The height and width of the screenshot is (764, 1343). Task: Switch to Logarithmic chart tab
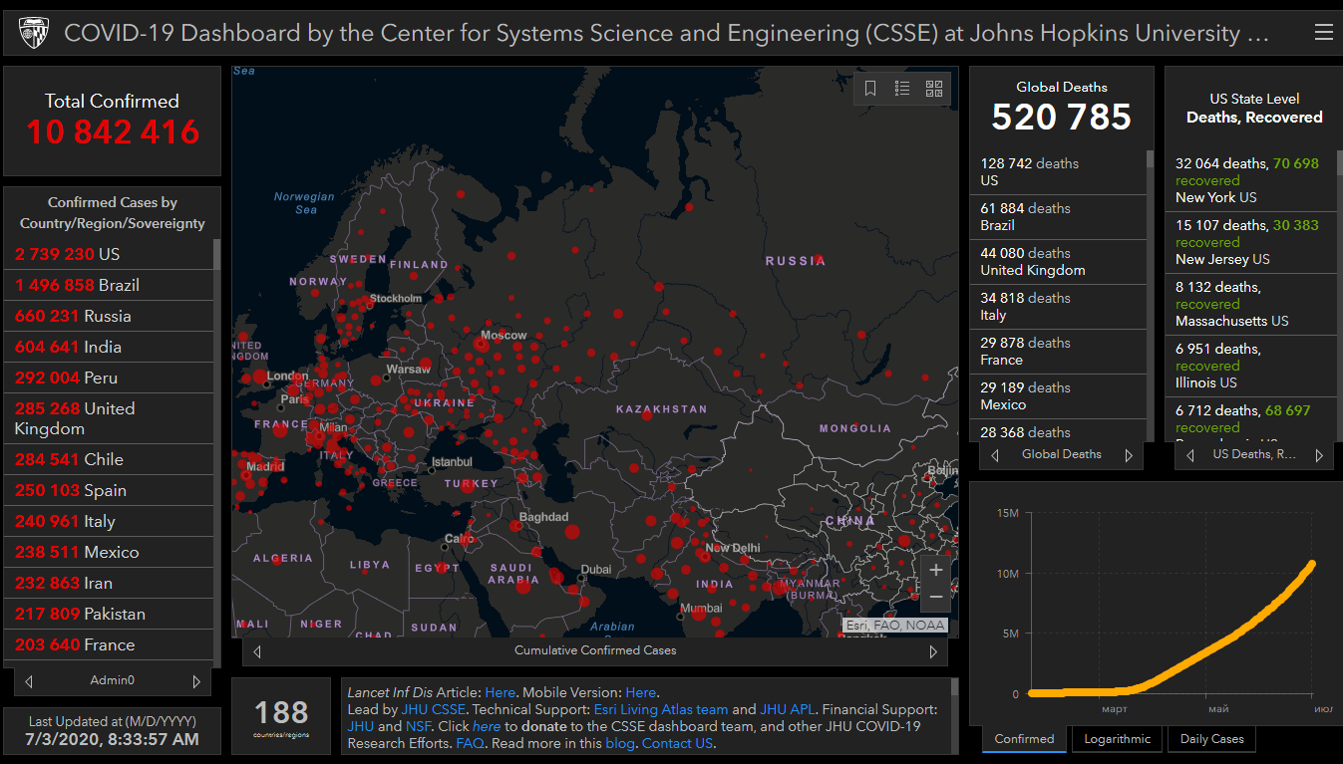tap(1116, 739)
